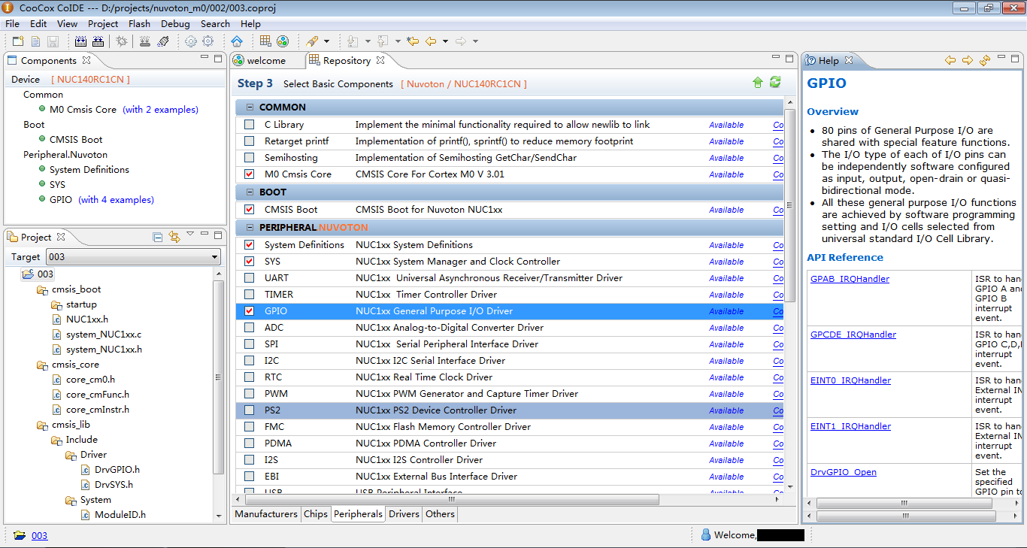Image resolution: width=1027 pixels, height=548 pixels.
Task: Click the Rebuild toolbar icon
Action: 98,41
